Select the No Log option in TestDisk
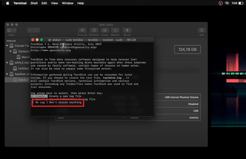 (57, 102)
